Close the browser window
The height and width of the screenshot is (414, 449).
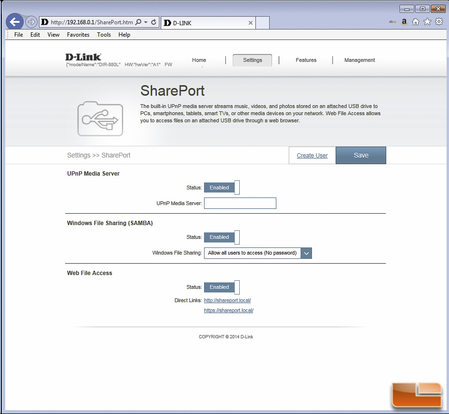click(x=438, y=9)
